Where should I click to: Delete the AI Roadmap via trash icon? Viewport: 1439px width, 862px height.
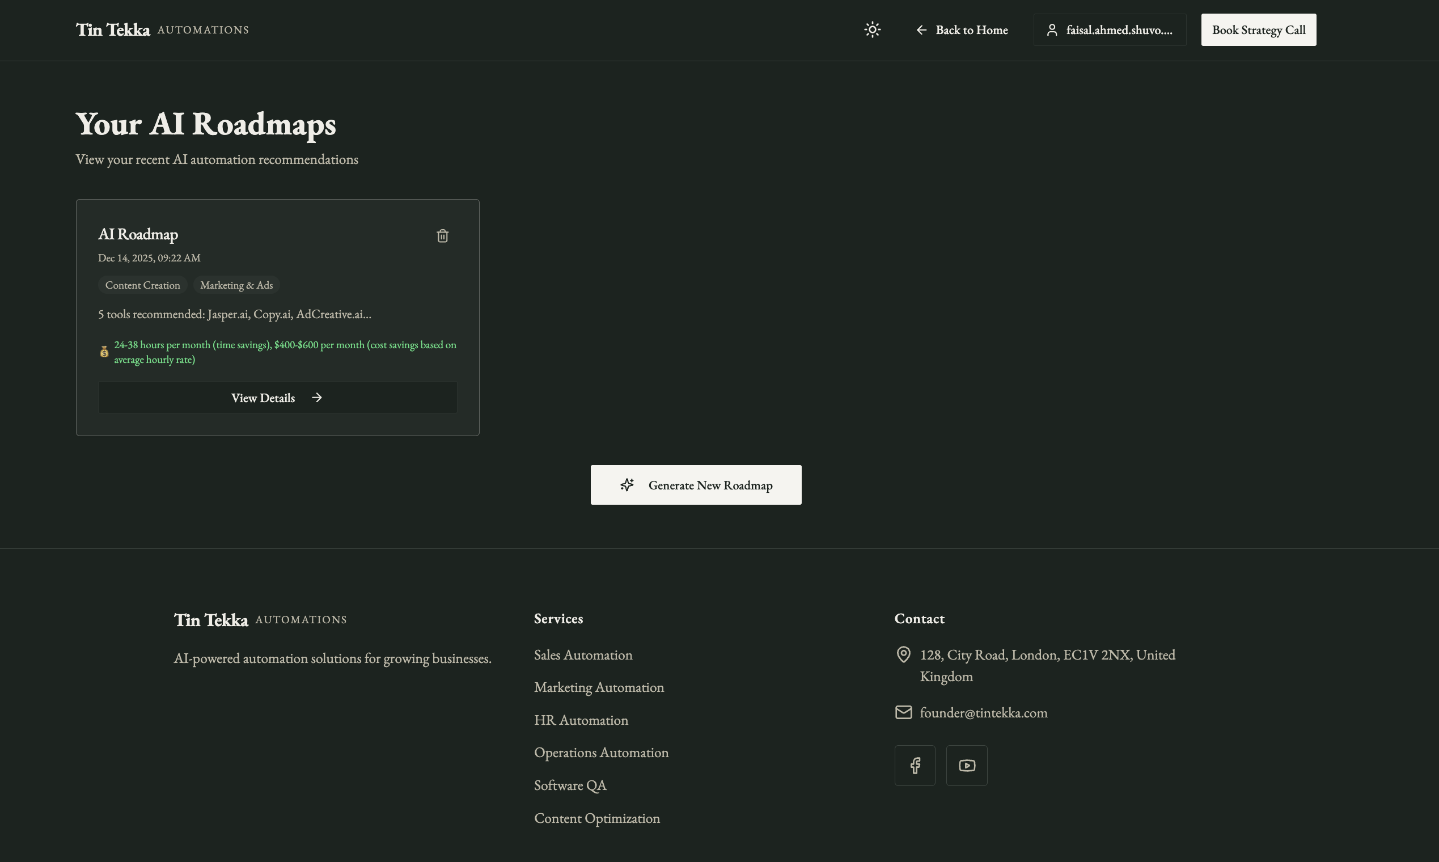coord(442,236)
